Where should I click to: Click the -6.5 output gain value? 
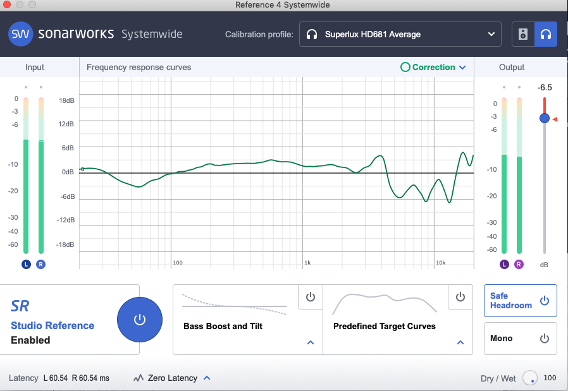(545, 88)
